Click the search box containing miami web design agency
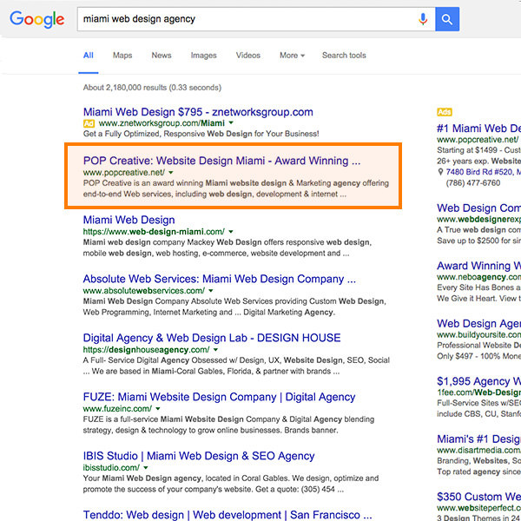The image size is (521, 521). (x=256, y=19)
